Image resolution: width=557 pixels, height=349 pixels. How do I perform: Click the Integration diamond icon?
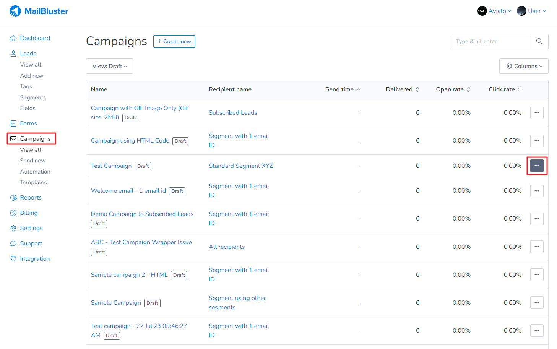[13, 259]
